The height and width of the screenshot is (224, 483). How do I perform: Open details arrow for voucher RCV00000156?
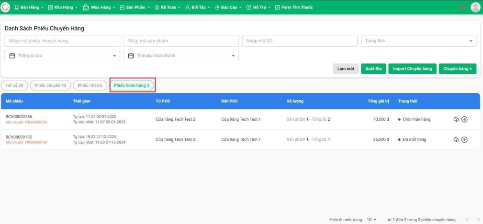coord(464,119)
